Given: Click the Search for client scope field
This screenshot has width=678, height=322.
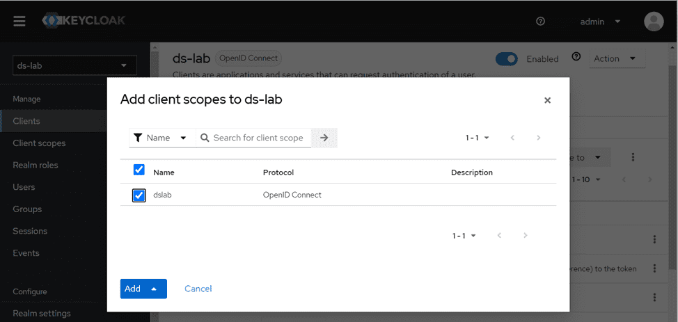Looking at the screenshot, I should pos(258,138).
